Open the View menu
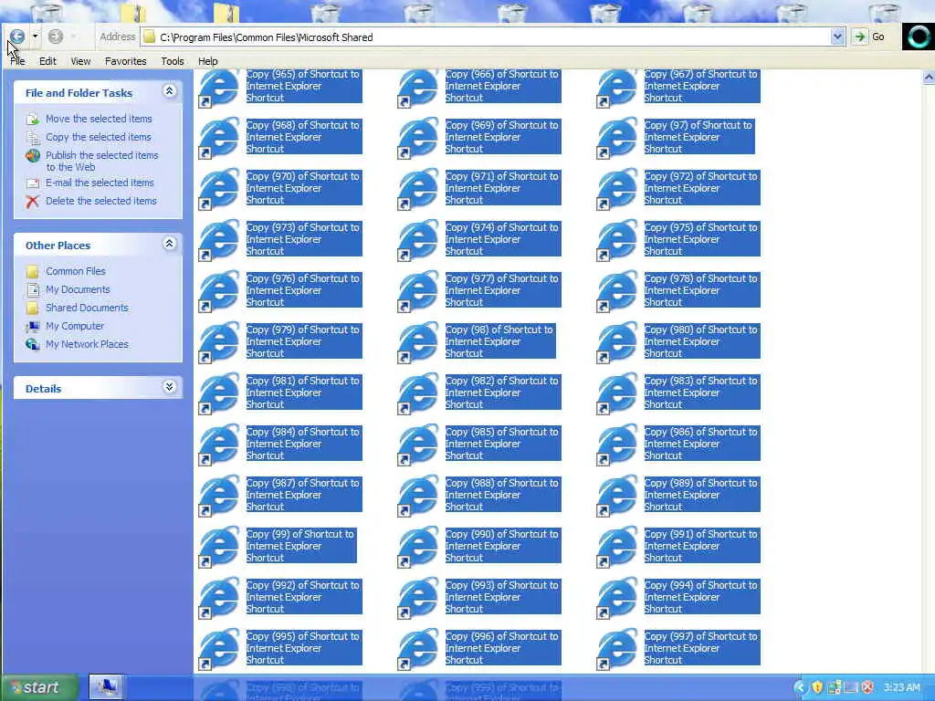This screenshot has height=701, width=935. (80, 61)
